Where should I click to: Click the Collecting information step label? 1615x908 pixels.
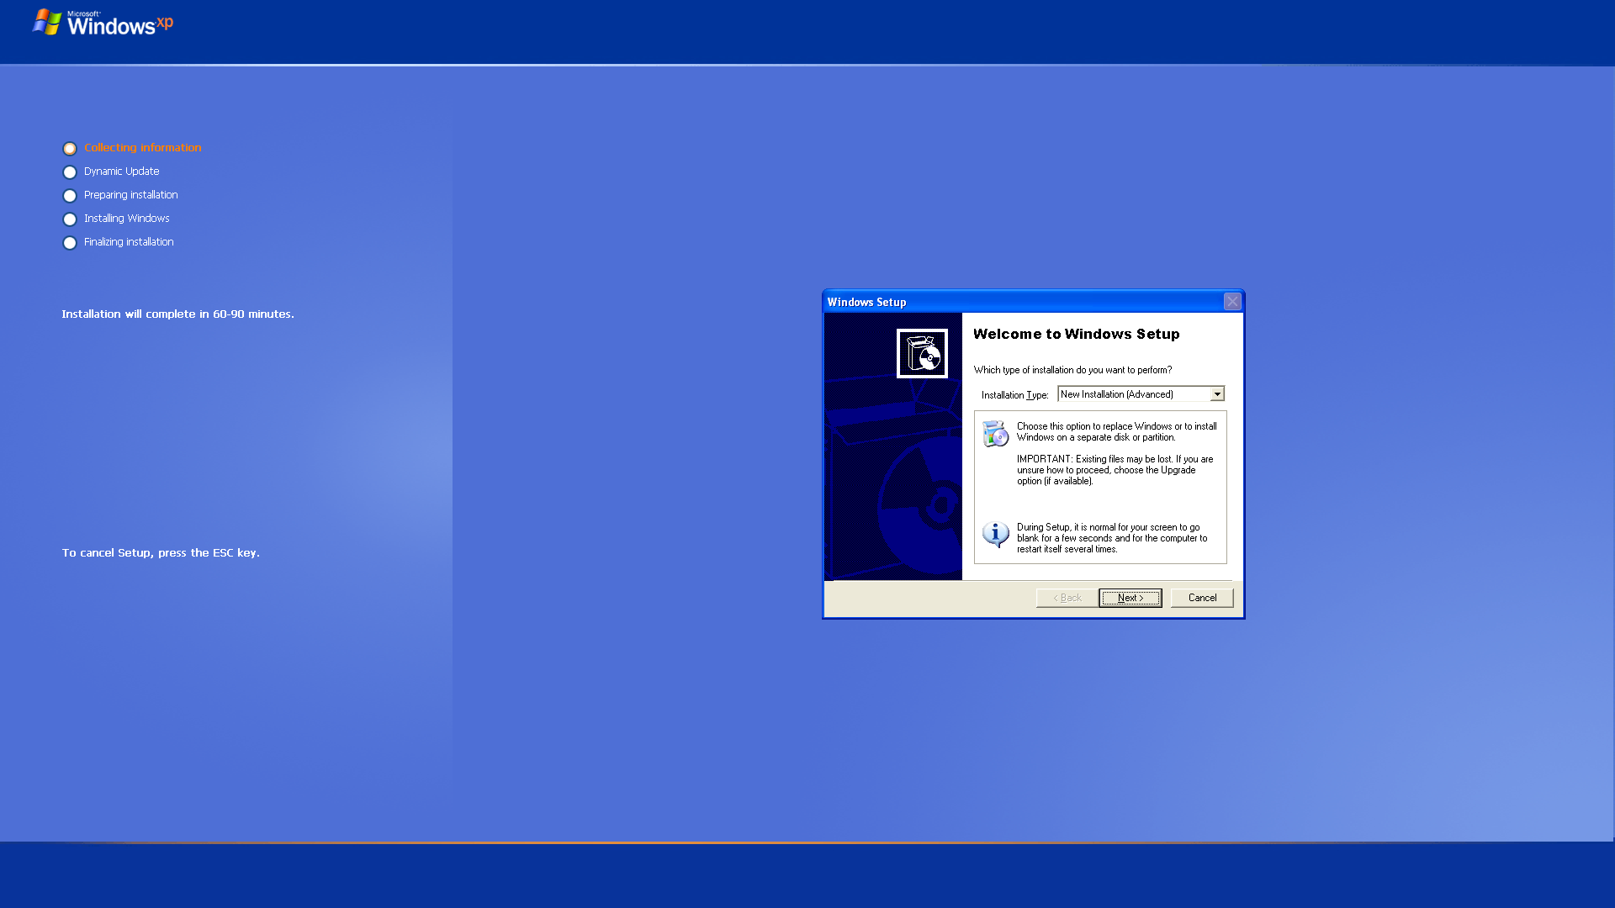[142, 148]
